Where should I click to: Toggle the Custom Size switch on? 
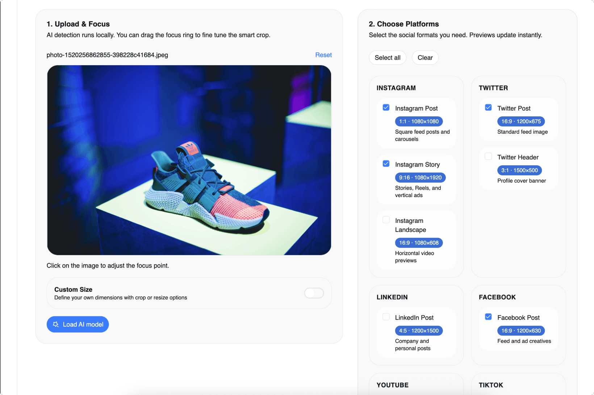point(314,293)
